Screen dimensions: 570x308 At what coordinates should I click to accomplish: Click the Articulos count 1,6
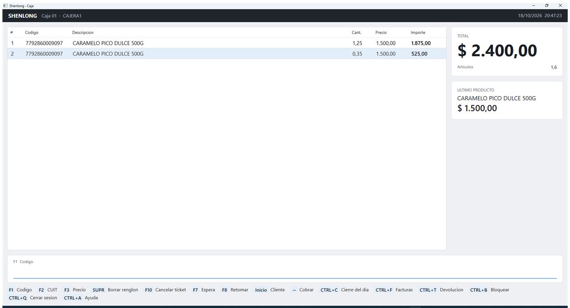pos(554,67)
